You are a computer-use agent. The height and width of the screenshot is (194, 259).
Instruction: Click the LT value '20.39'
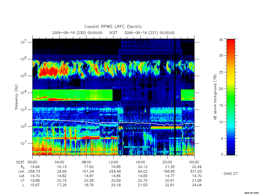89,180
